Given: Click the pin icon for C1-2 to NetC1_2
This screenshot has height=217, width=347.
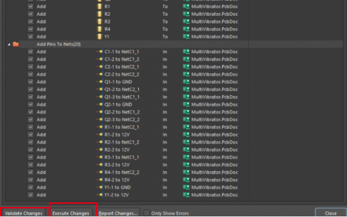Looking at the screenshot, I should 100,59.
